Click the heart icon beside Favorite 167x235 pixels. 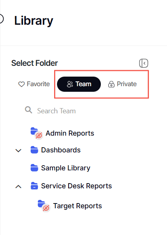tap(22, 84)
